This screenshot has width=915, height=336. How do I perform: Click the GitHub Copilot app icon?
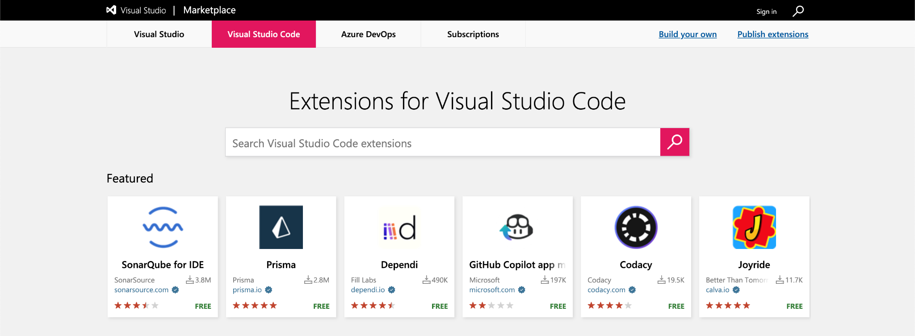(517, 227)
